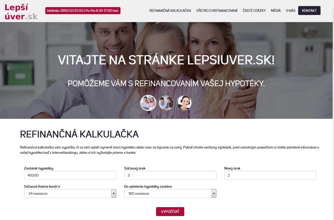The width and height of the screenshot is (334, 220).
Task: Open the Do splatenia hypotéky zostáva dropdown
Action: click(170, 193)
